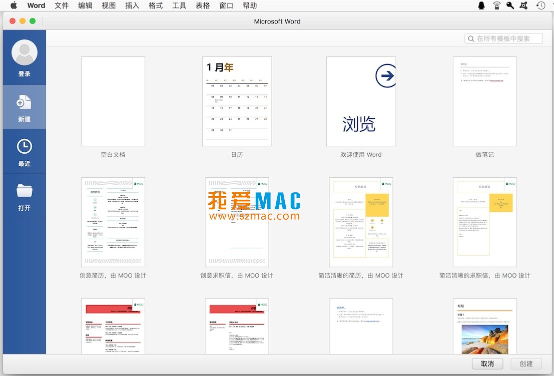This screenshot has height=376, width=554.
Task: Focus the 在所有模板中搜索 search field
Action: [x=503, y=39]
